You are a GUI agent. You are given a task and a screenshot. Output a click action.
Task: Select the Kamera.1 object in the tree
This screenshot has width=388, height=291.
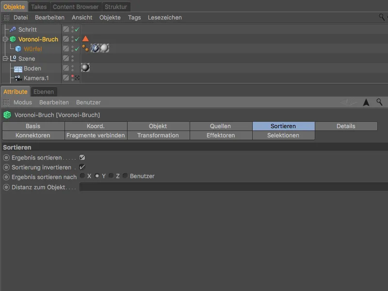36,78
